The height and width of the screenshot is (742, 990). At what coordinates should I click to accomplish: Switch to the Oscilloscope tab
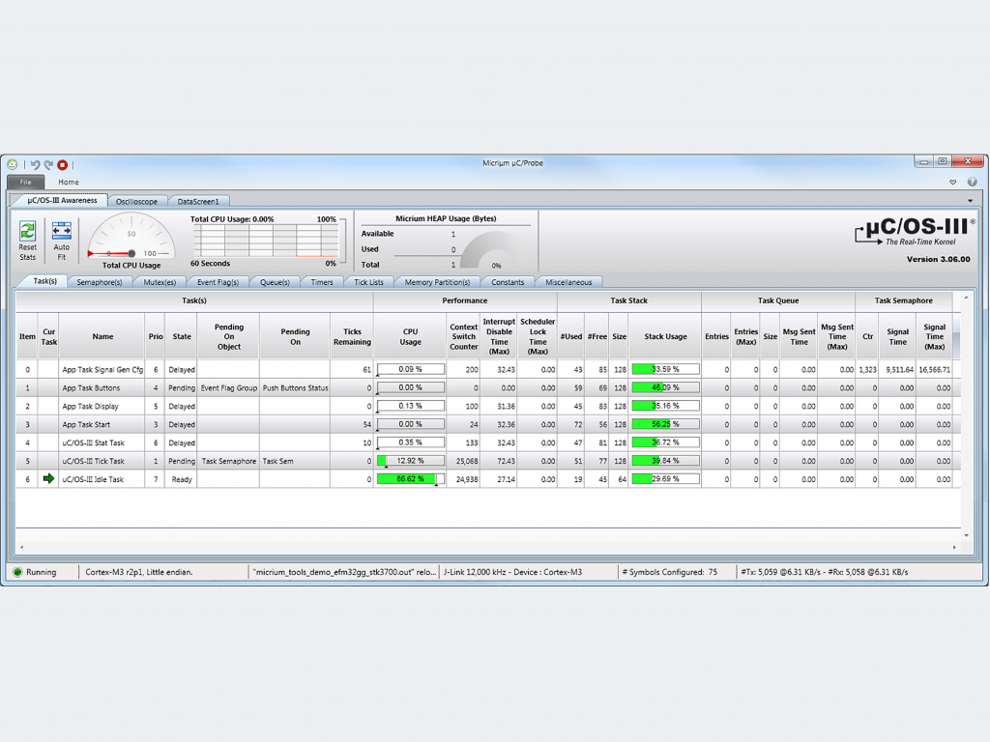[137, 201]
